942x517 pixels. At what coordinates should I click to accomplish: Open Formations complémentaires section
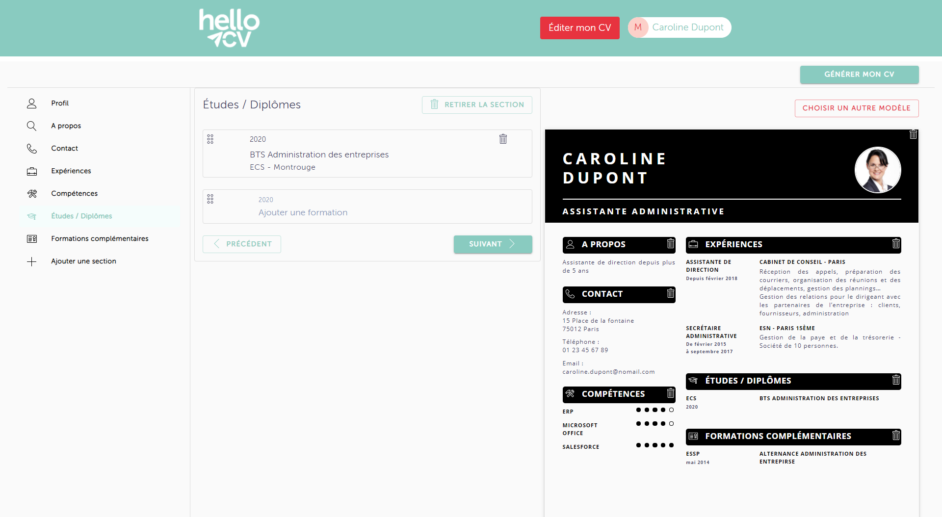101,239
